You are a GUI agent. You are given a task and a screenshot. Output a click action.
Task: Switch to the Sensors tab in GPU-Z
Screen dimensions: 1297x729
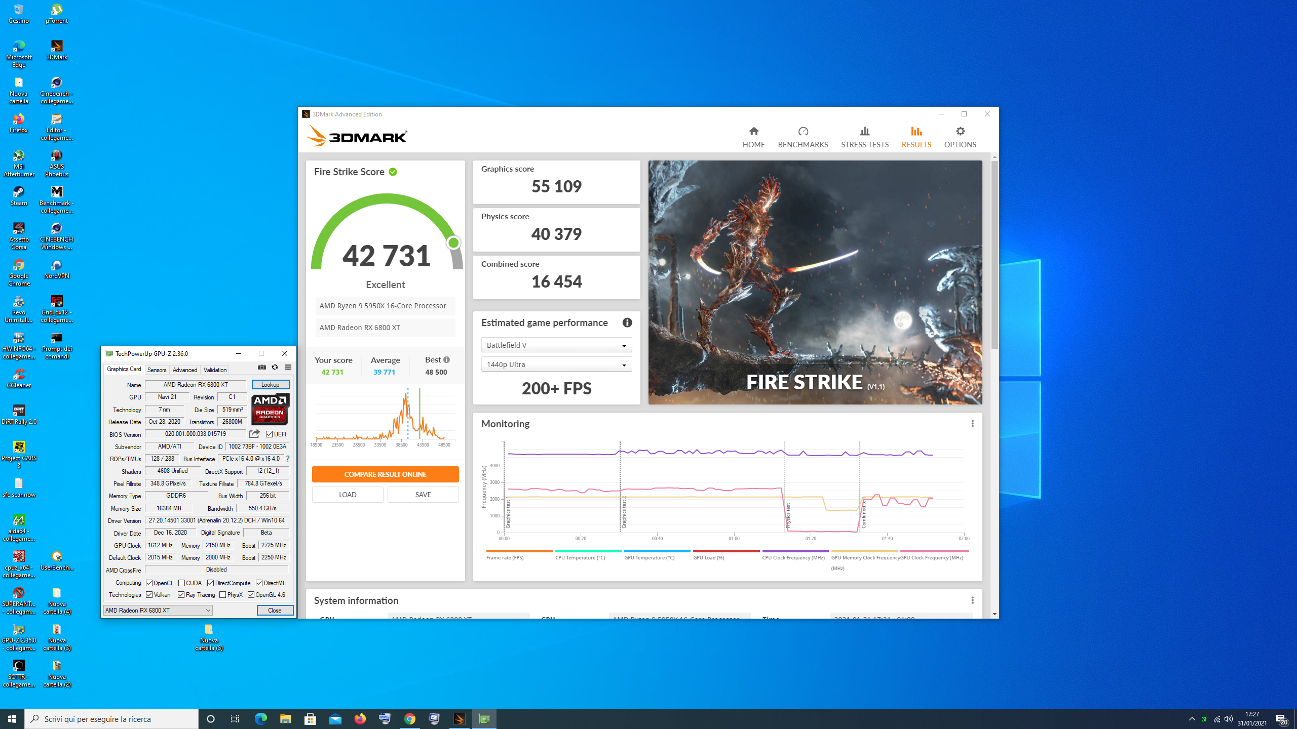(157, 370)
